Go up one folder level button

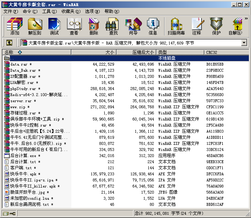9,43
